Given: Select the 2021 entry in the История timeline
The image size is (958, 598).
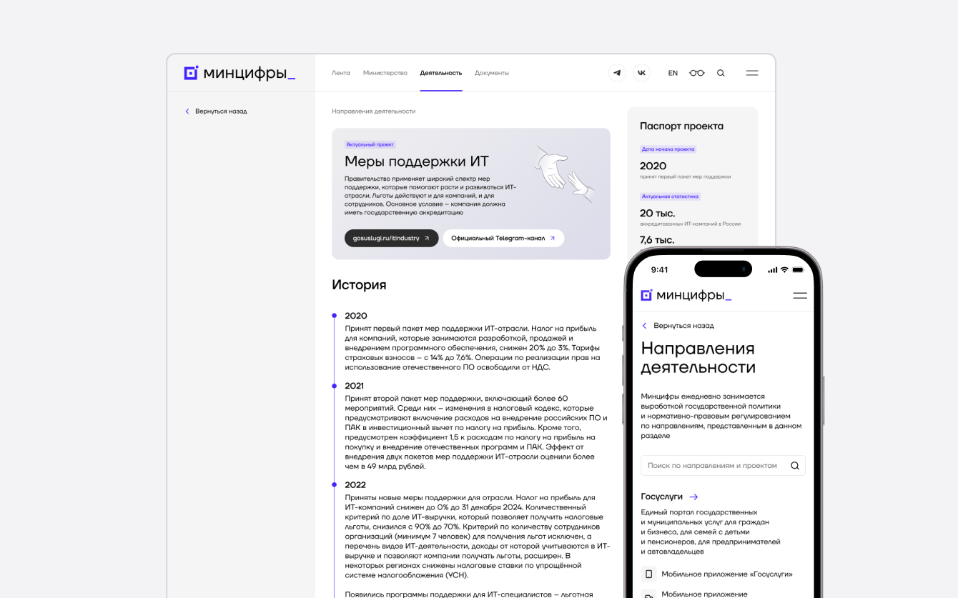Looking at the screenshot, I should coord(355,386).
